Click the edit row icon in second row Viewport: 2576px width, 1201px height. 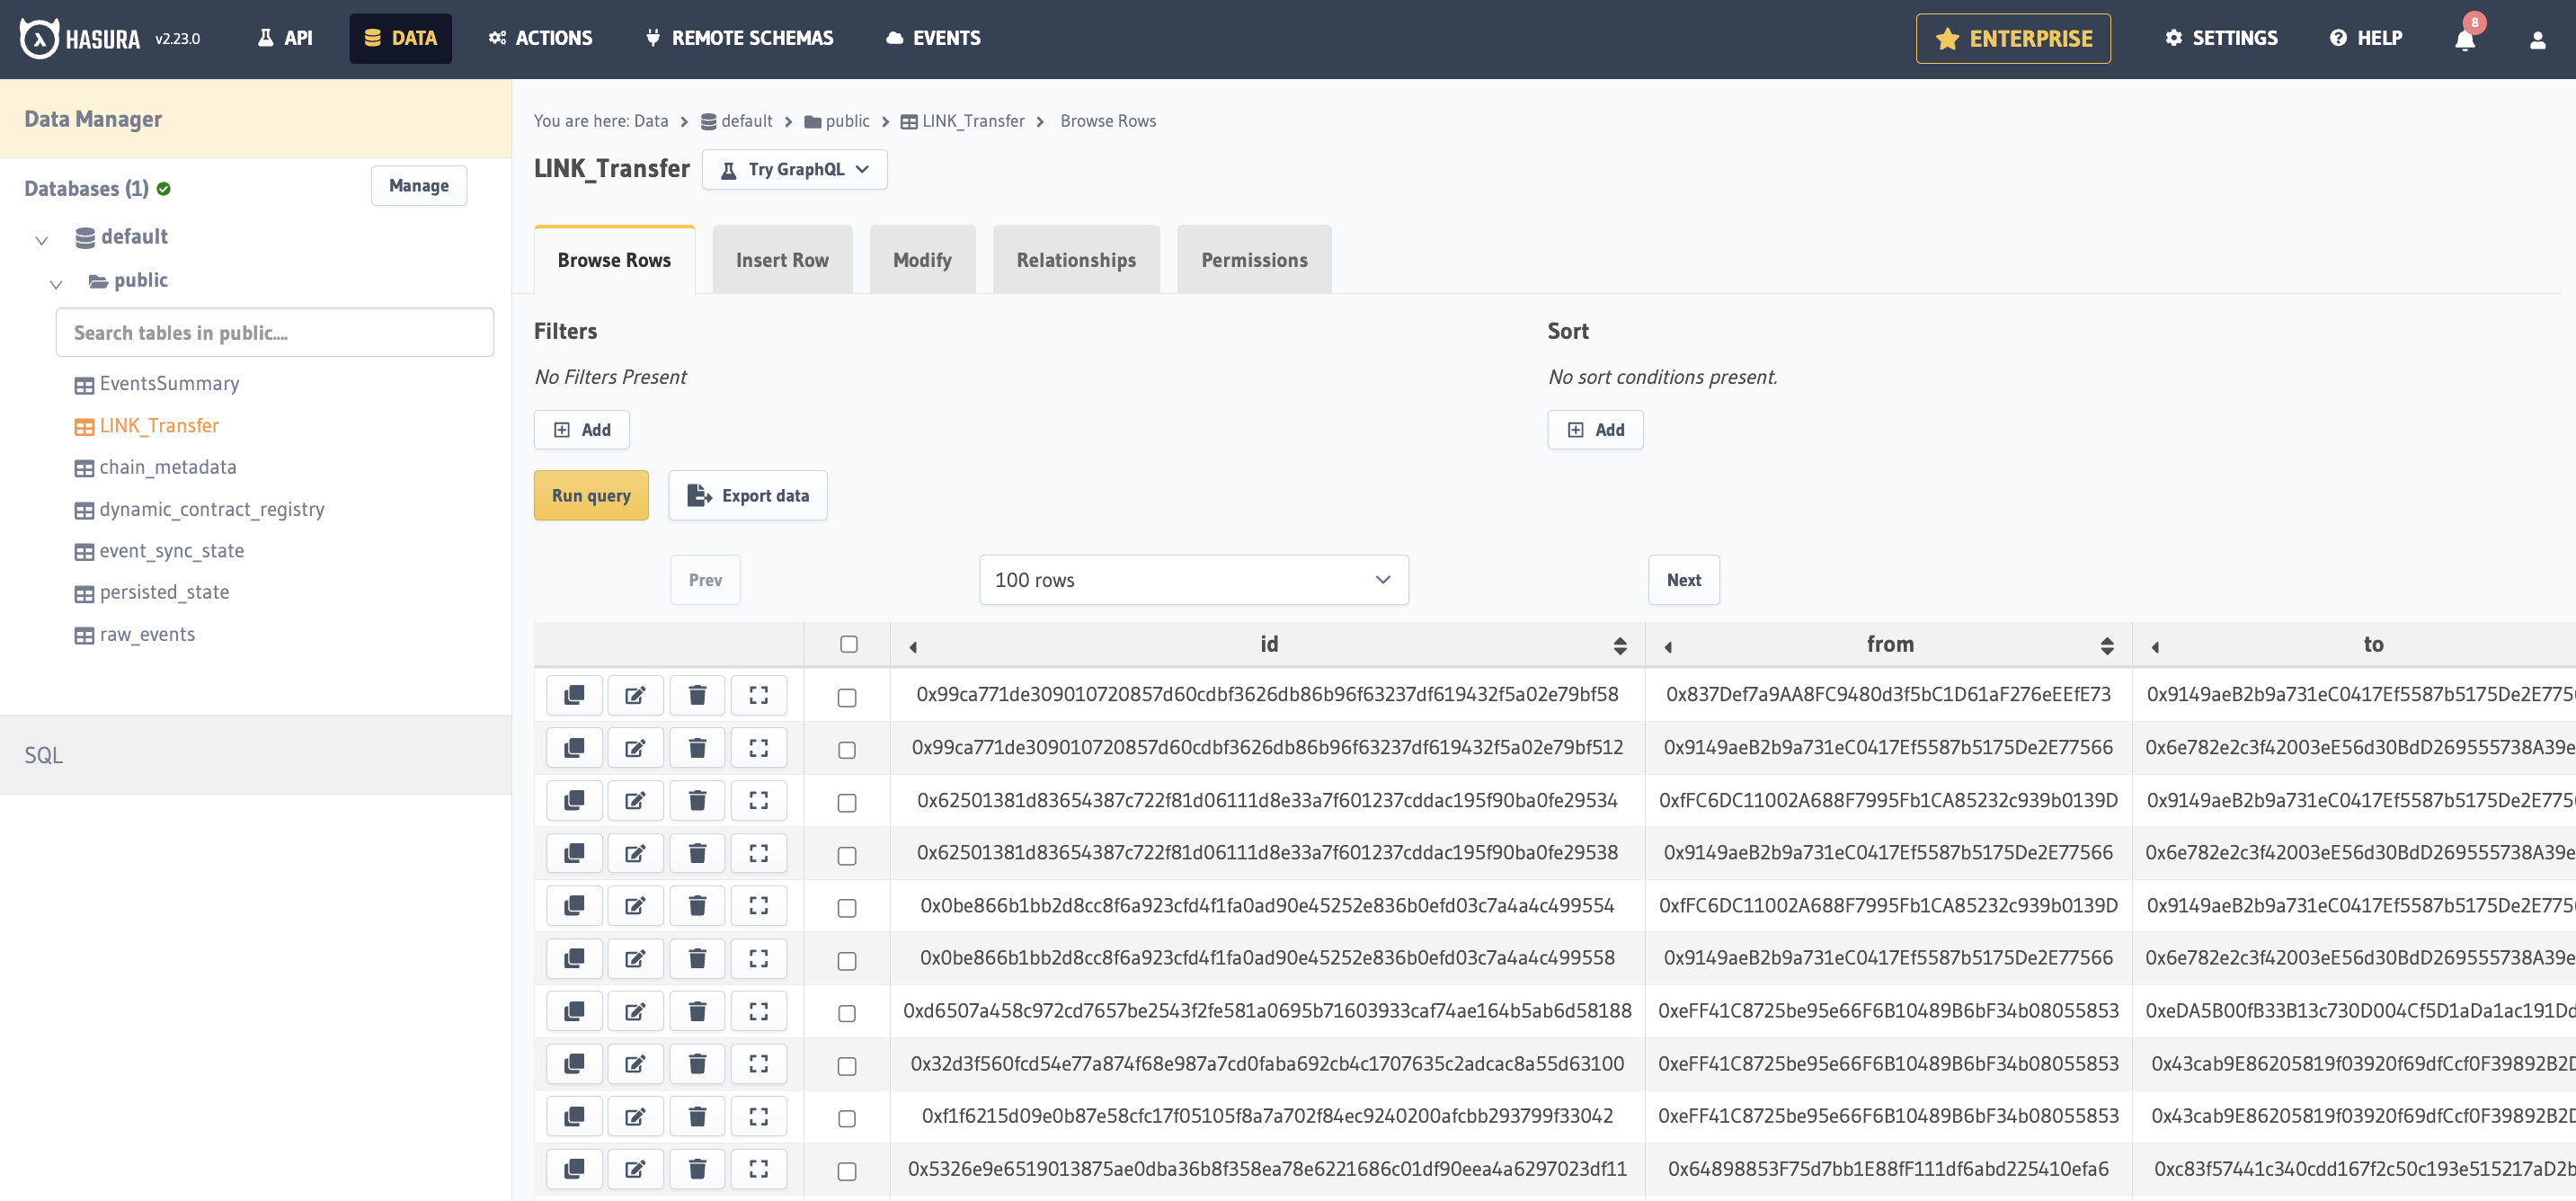click(x=635, y=748)
